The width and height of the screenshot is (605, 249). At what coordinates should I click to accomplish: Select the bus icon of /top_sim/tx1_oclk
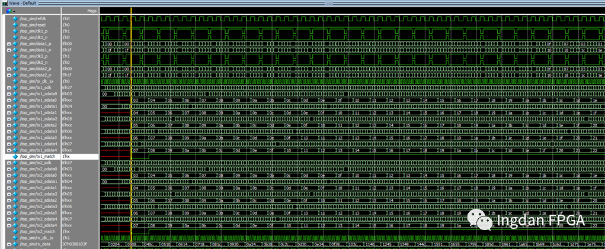click(15, 88)
